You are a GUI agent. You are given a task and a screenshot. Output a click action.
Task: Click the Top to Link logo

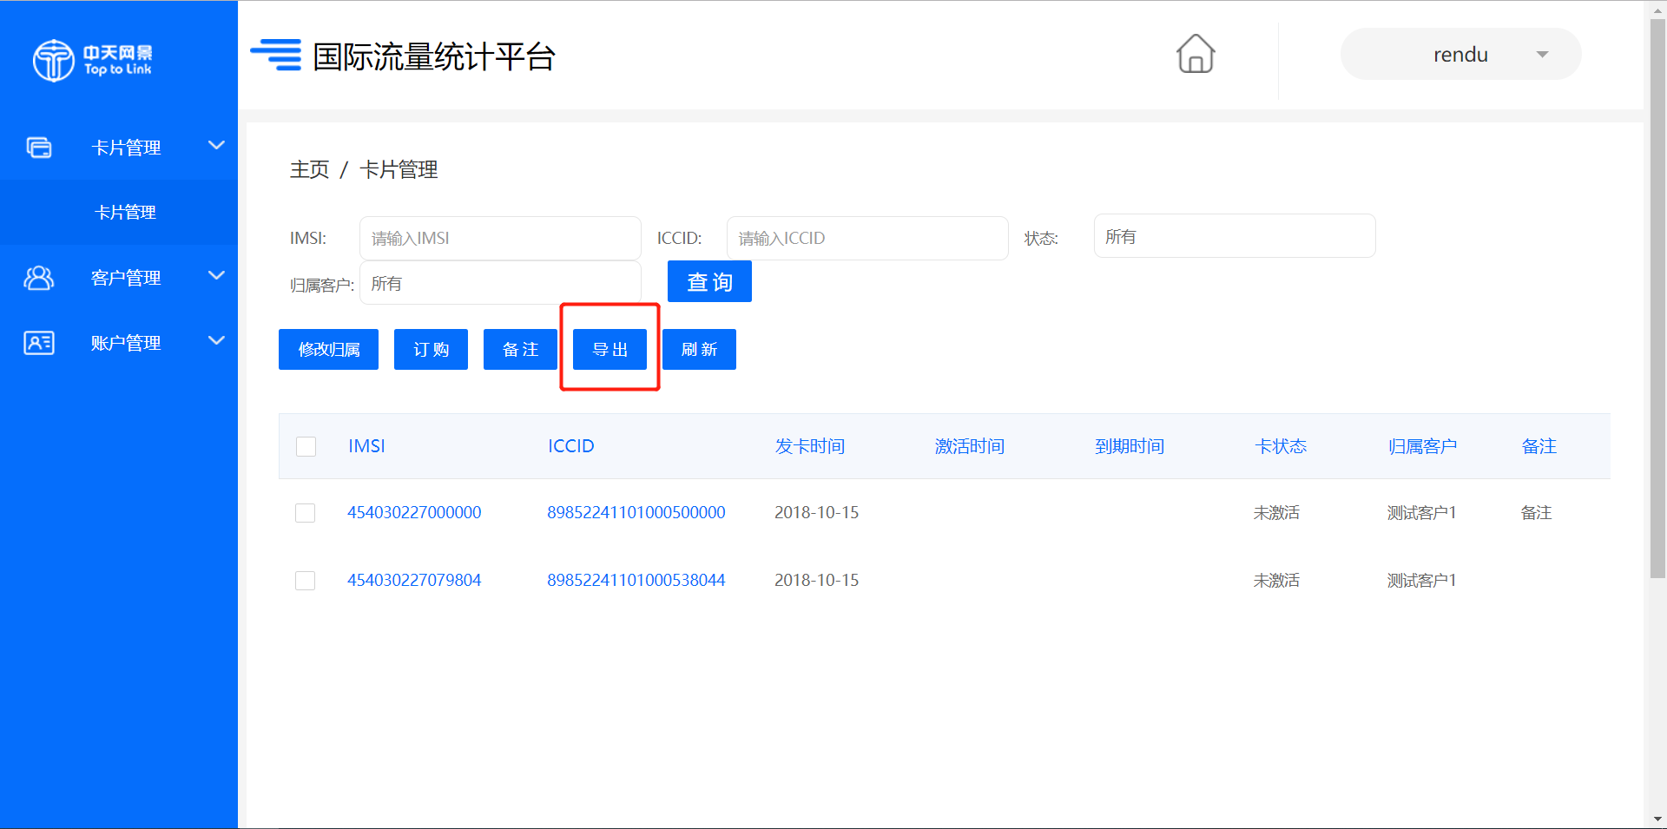coord(92,60)
